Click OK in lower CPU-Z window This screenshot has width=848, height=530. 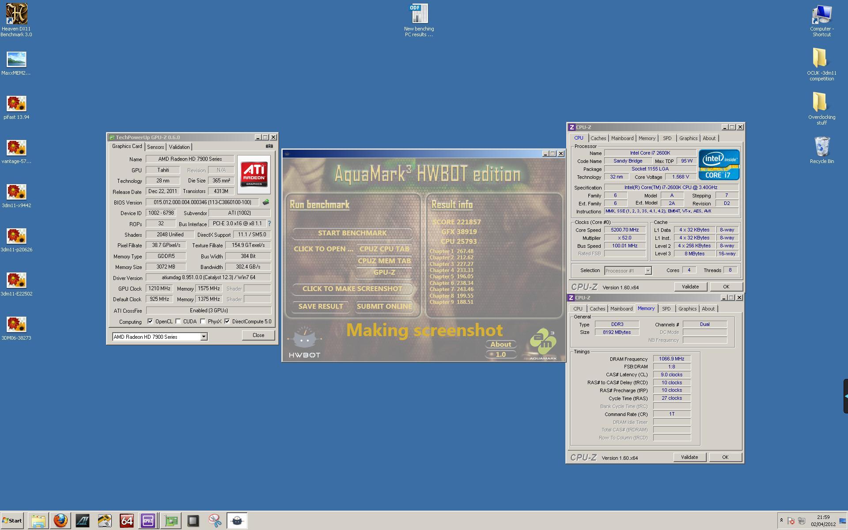coord(725,457)
